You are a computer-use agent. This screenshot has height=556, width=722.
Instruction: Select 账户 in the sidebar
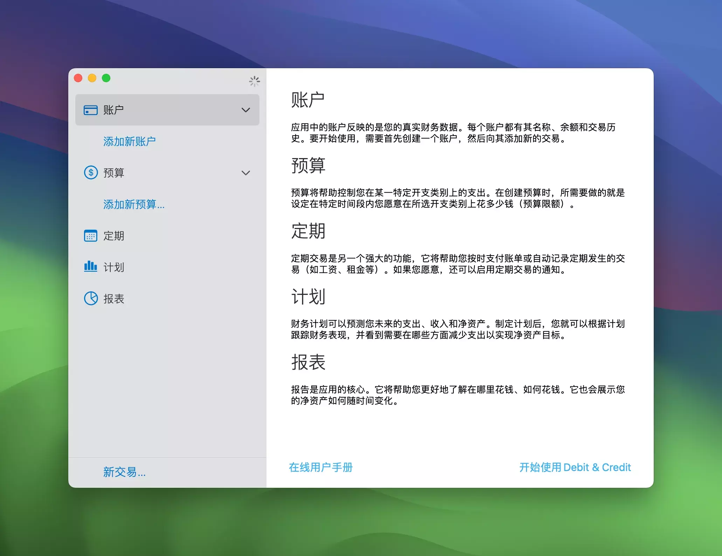[x=113, y=110]
